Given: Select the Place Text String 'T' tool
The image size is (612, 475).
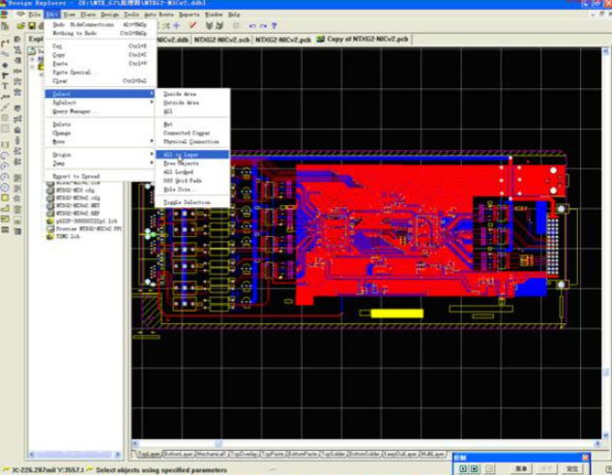Looking at the screenshot, I should pyautogui.click(x=5, y=85).
